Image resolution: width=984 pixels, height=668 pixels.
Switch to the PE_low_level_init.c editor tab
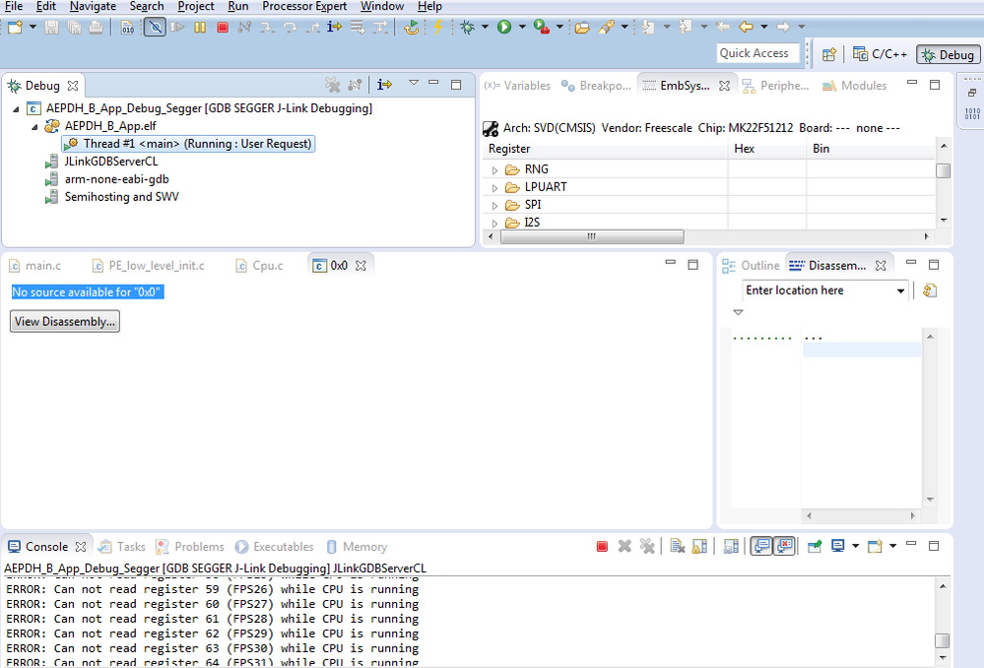point(149,266)
